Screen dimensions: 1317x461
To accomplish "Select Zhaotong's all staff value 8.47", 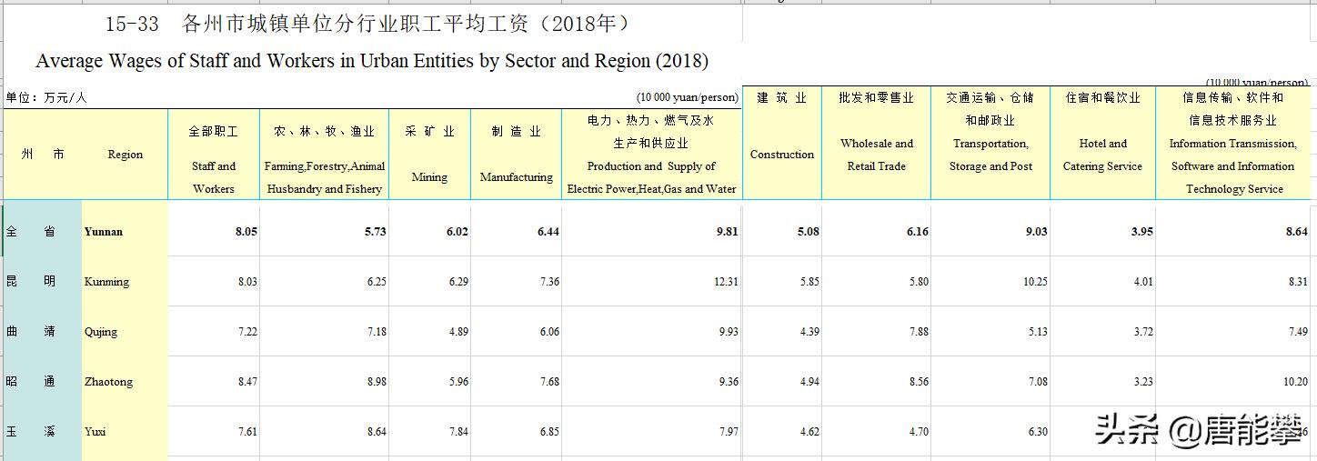I will [247, 382].
